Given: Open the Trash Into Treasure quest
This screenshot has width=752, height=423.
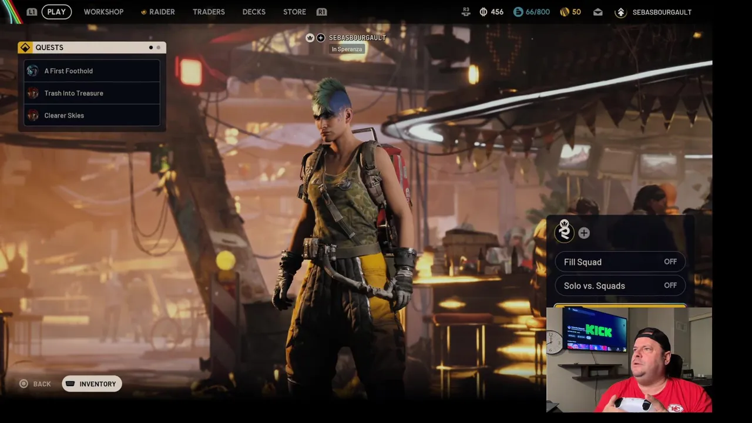Looking at the screenshot, I should pyautogui.click(x=92, y=93).
